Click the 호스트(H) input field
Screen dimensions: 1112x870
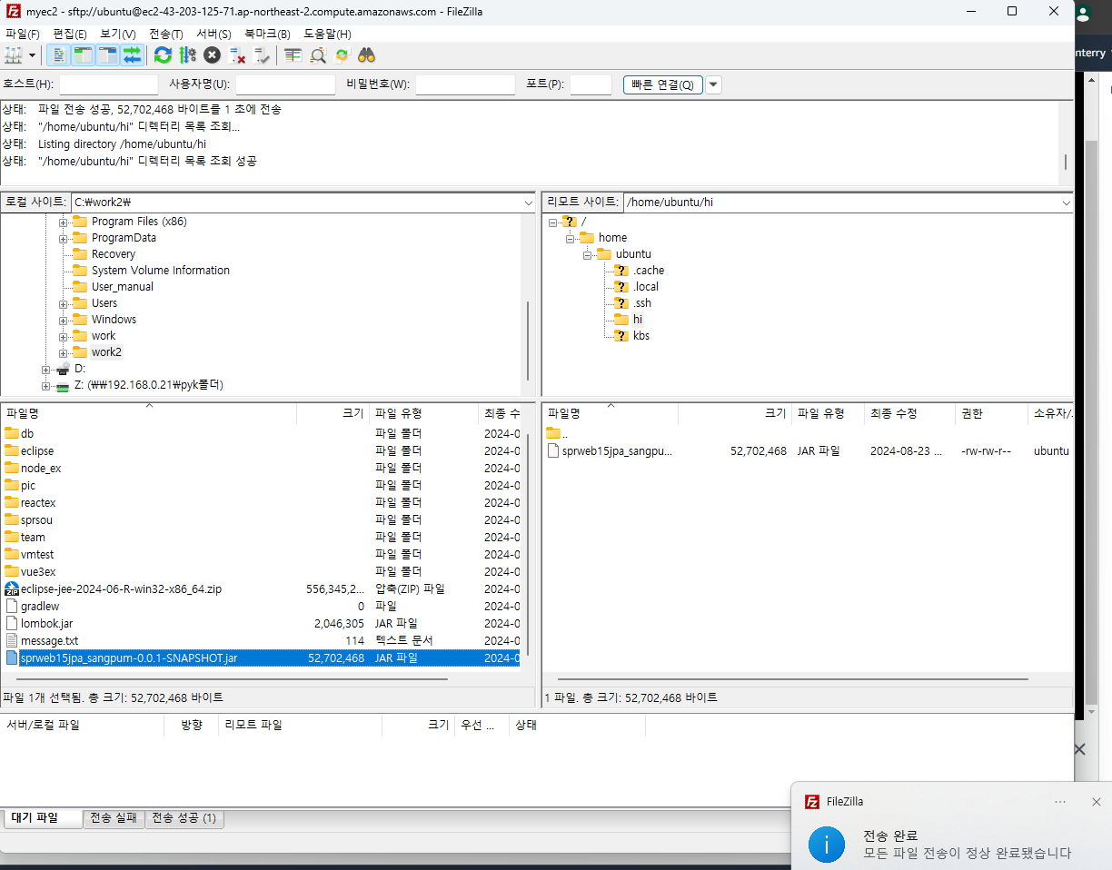click(x=108, y=84)
